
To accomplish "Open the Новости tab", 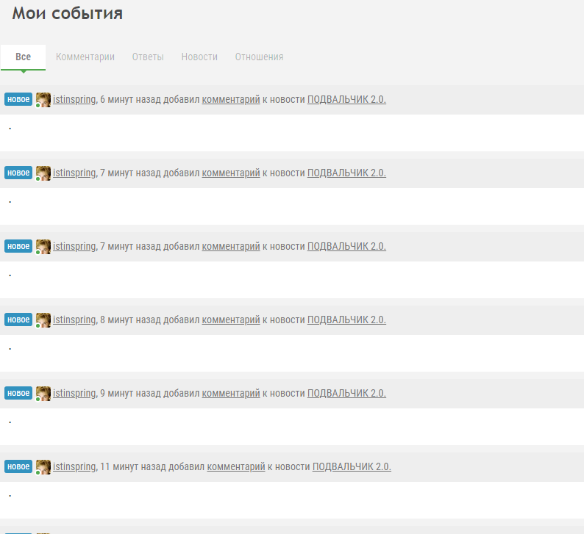I will coord(199,57).
